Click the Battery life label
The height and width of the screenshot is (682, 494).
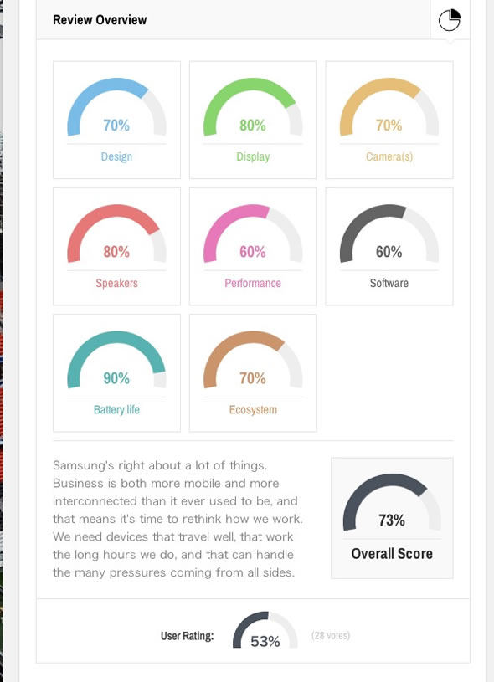[x=116, y=410]
